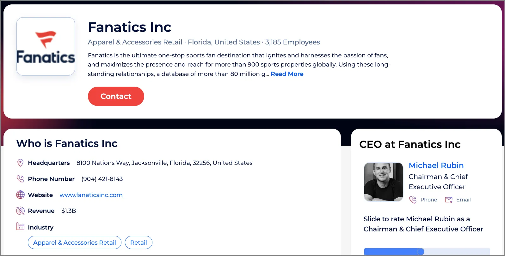Screen dimensions: 505x256
Task: Select the Retail industry tag
Action: [139, 242]
